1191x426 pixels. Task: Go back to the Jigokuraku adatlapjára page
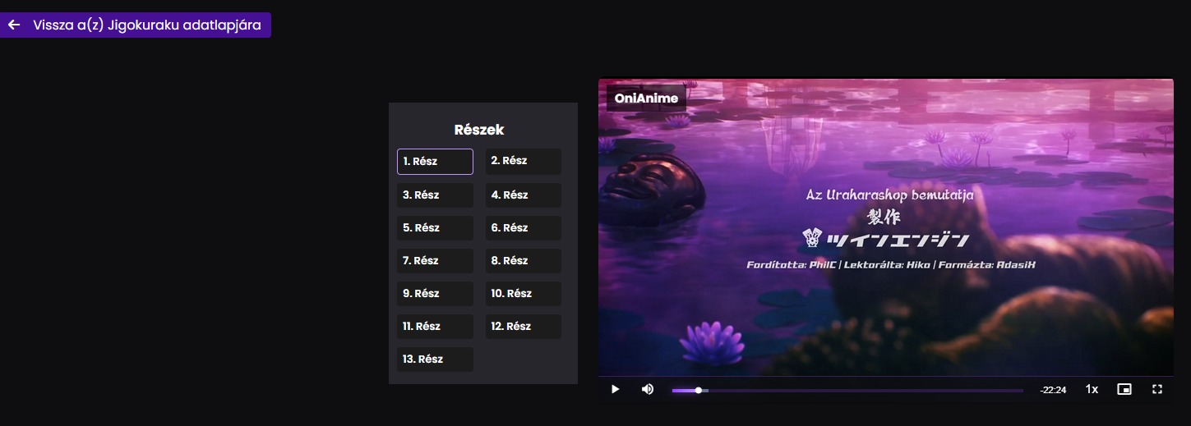[x=136, y=25]
